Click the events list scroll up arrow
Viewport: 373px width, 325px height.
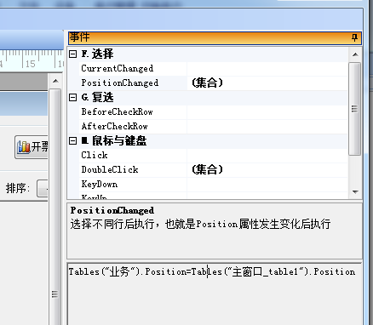pos(355,54)
